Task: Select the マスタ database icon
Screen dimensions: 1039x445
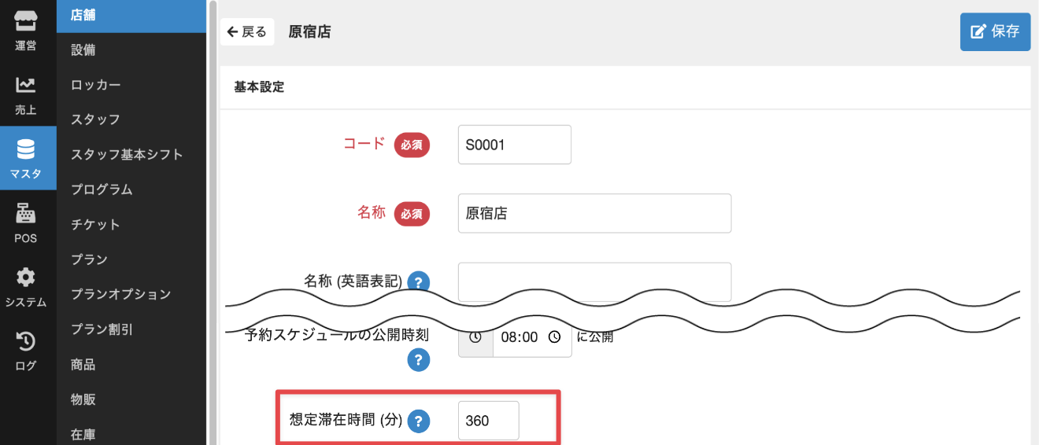Action: point(26,158)
